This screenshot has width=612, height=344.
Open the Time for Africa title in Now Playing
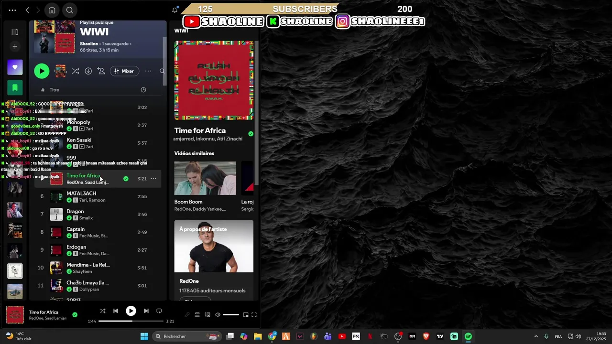pos(200,130)
